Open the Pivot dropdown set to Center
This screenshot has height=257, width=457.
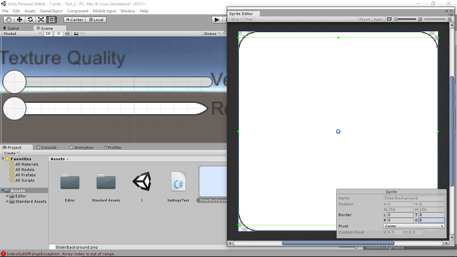pos(414,226)
